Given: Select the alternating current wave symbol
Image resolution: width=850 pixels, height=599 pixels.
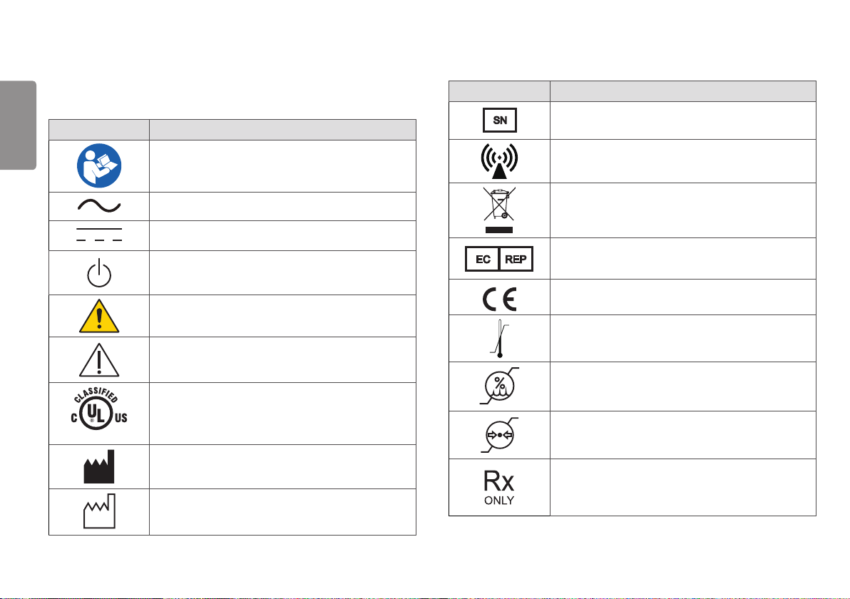Looking at the screenshot, I should point(98,205).
